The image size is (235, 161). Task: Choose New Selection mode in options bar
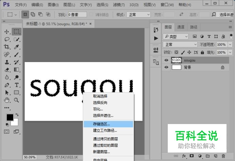click(x=25, y=15)
